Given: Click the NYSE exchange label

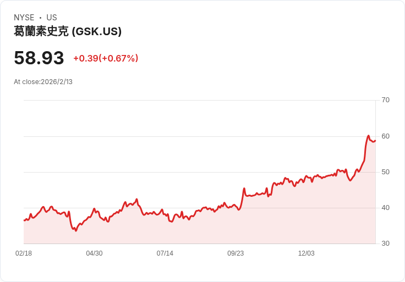Looking at the screenshot, I should [x=24, y=18].
